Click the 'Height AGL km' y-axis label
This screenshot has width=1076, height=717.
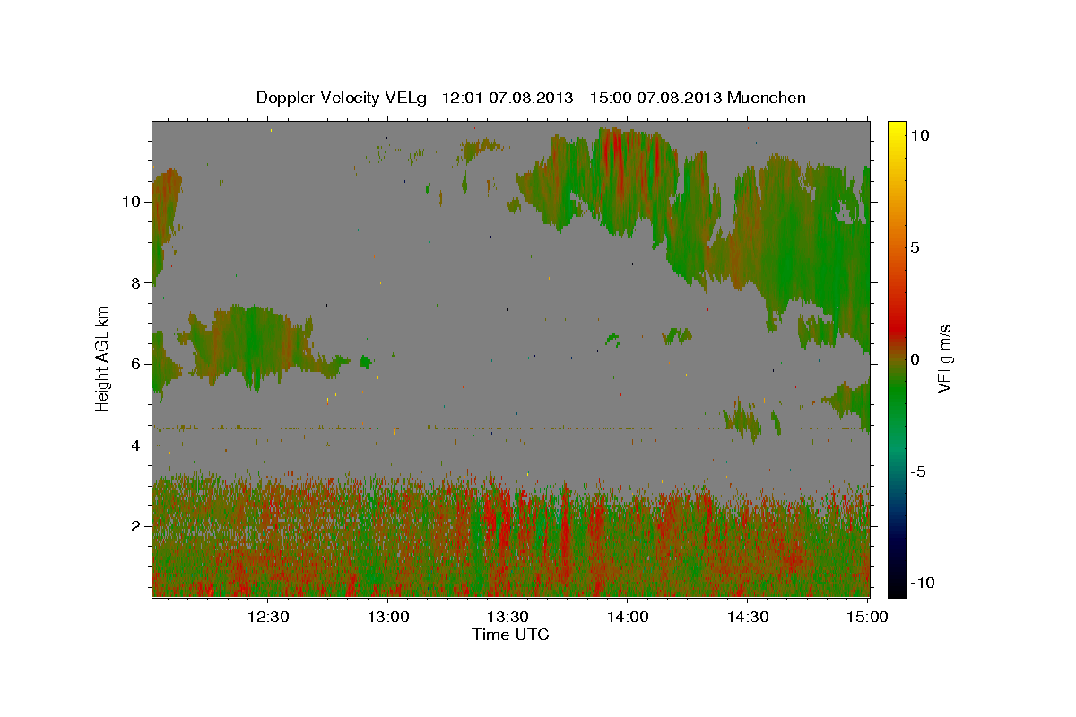103,358
